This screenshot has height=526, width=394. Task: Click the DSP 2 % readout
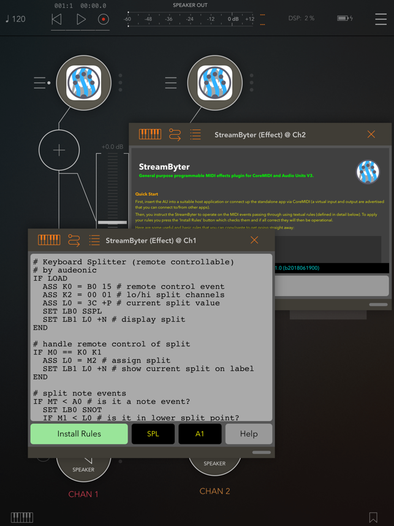click(301, 18)
